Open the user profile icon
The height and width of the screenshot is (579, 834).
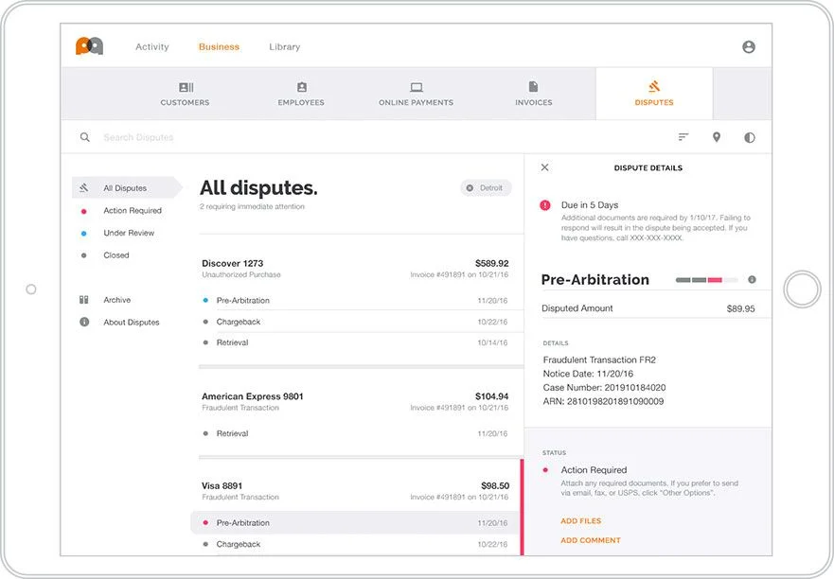coord(749,46)
